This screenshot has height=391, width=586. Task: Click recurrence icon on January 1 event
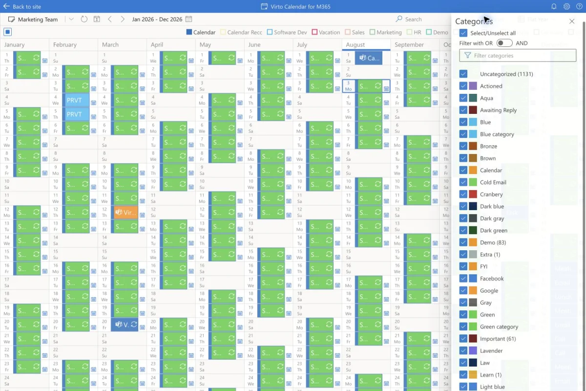pos(36,58)
